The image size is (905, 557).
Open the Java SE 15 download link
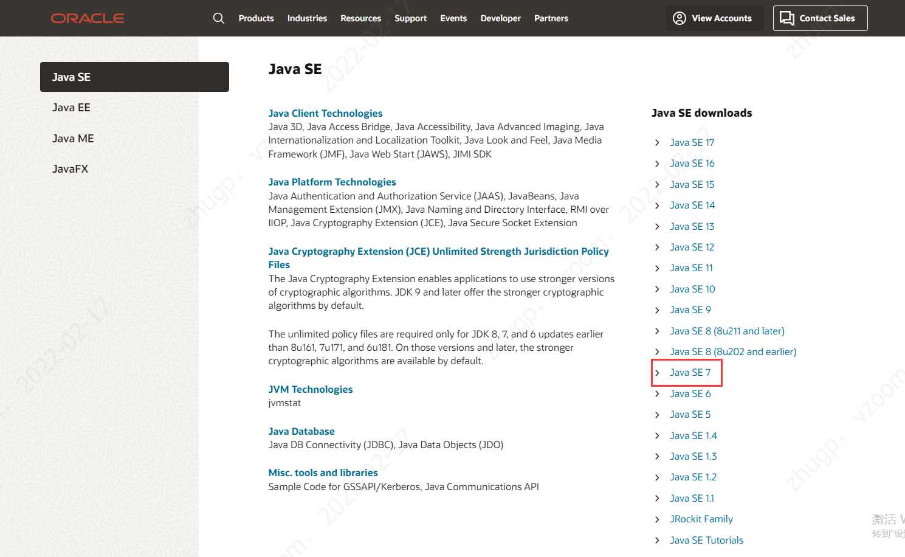pos(692,184)
